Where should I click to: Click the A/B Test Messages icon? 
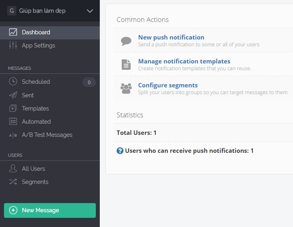[13, 135]
